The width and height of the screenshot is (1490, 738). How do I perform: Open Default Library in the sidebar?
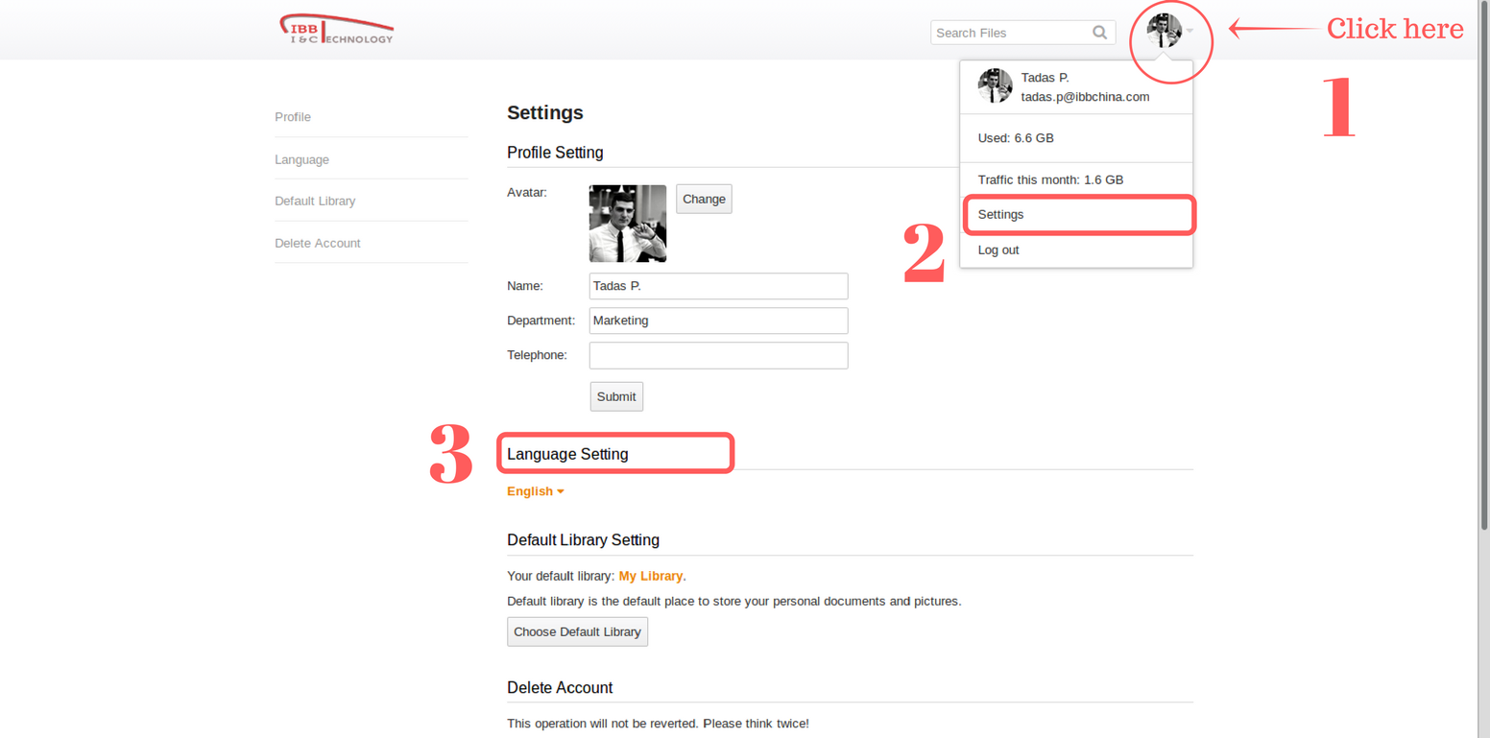(x=315, y=202)
